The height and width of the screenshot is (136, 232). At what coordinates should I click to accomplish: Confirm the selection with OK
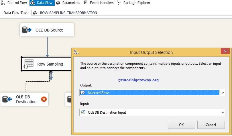coord(181,125)
